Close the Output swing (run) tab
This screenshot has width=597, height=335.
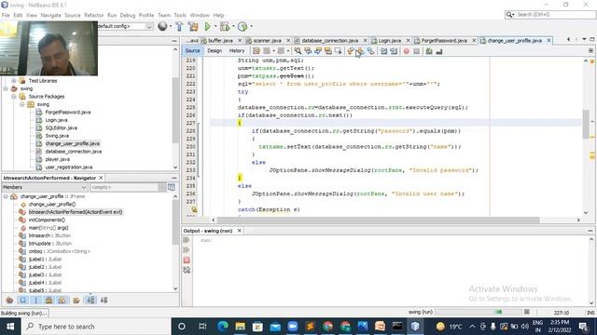(240, 231)
